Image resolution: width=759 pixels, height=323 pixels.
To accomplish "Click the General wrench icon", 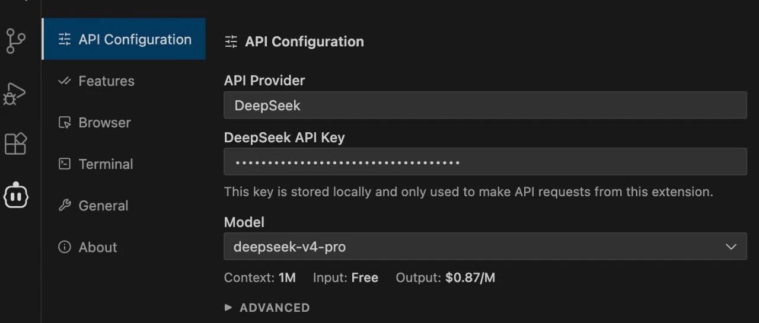I will pos(65,206).
